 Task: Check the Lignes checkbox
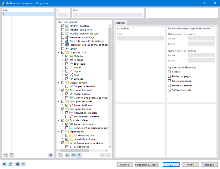(x=67, y=71)
